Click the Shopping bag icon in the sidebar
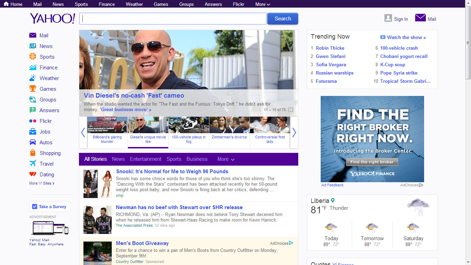Screen dimensions: 471x265 [x=32, y=153]
